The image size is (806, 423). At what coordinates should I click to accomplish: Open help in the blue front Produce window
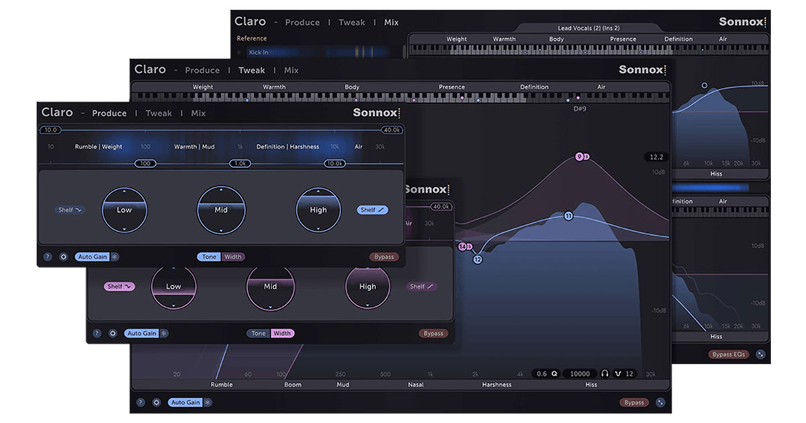click(x=48, y=256)
